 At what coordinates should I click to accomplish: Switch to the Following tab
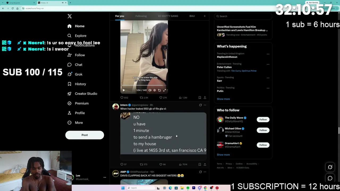141,16
